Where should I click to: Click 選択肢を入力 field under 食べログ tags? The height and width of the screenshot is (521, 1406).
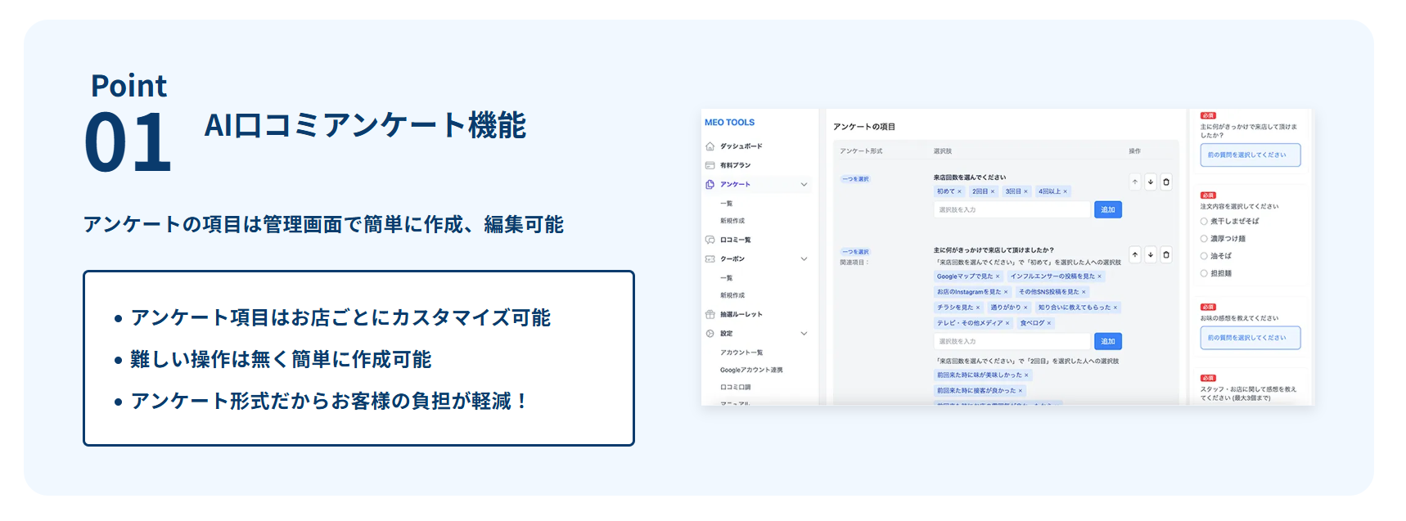[x=1012, y=341]
